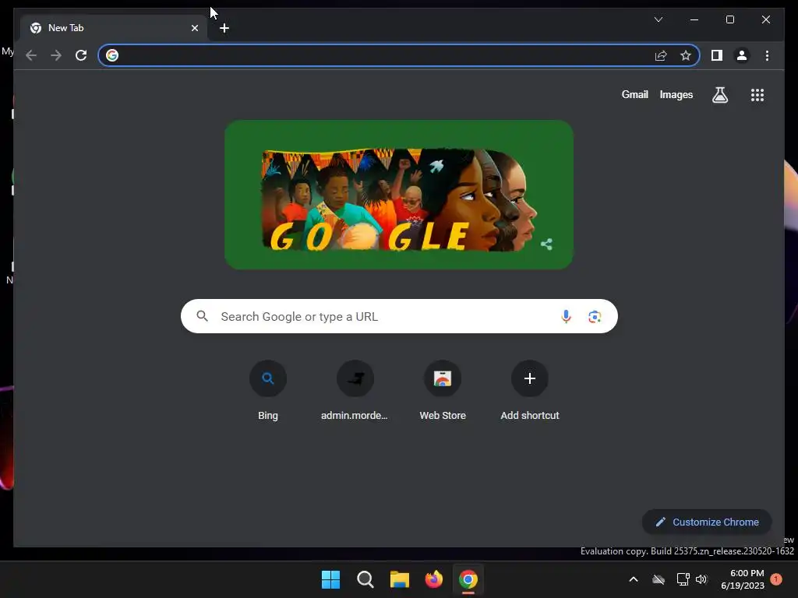Viewport: 798px width, 598px height.
Task: Open Images link
Action: [x=676, y=94]
